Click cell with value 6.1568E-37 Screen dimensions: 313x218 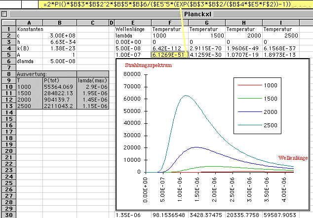(280, 48)
